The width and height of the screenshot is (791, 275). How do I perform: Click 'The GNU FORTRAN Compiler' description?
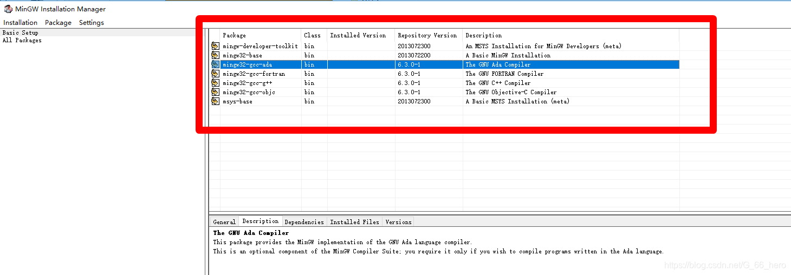click(504, 74)
